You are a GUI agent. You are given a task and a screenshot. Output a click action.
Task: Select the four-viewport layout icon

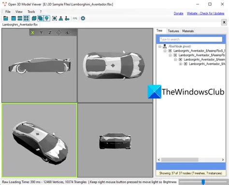pos(26,18)
